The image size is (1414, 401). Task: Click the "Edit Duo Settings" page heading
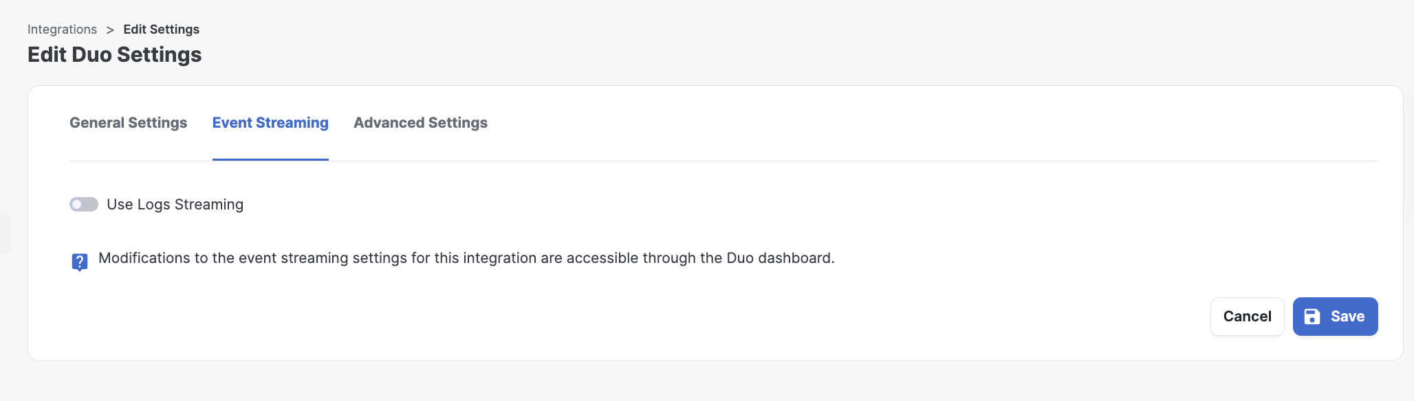click(115, 55)
